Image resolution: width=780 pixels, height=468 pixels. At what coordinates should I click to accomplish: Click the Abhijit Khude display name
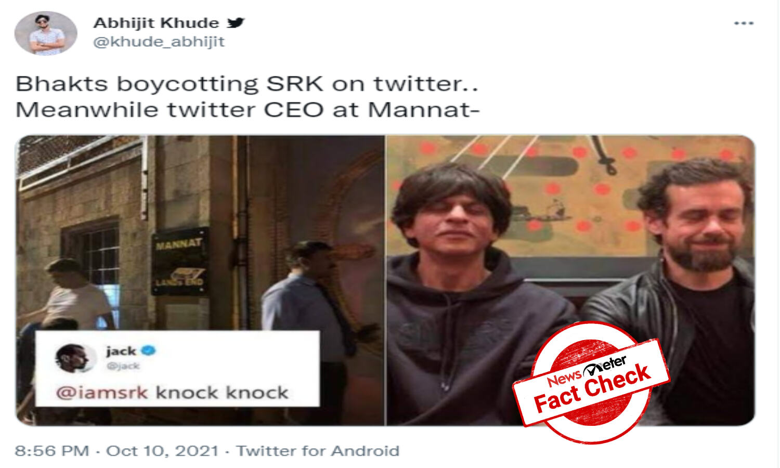156,23
